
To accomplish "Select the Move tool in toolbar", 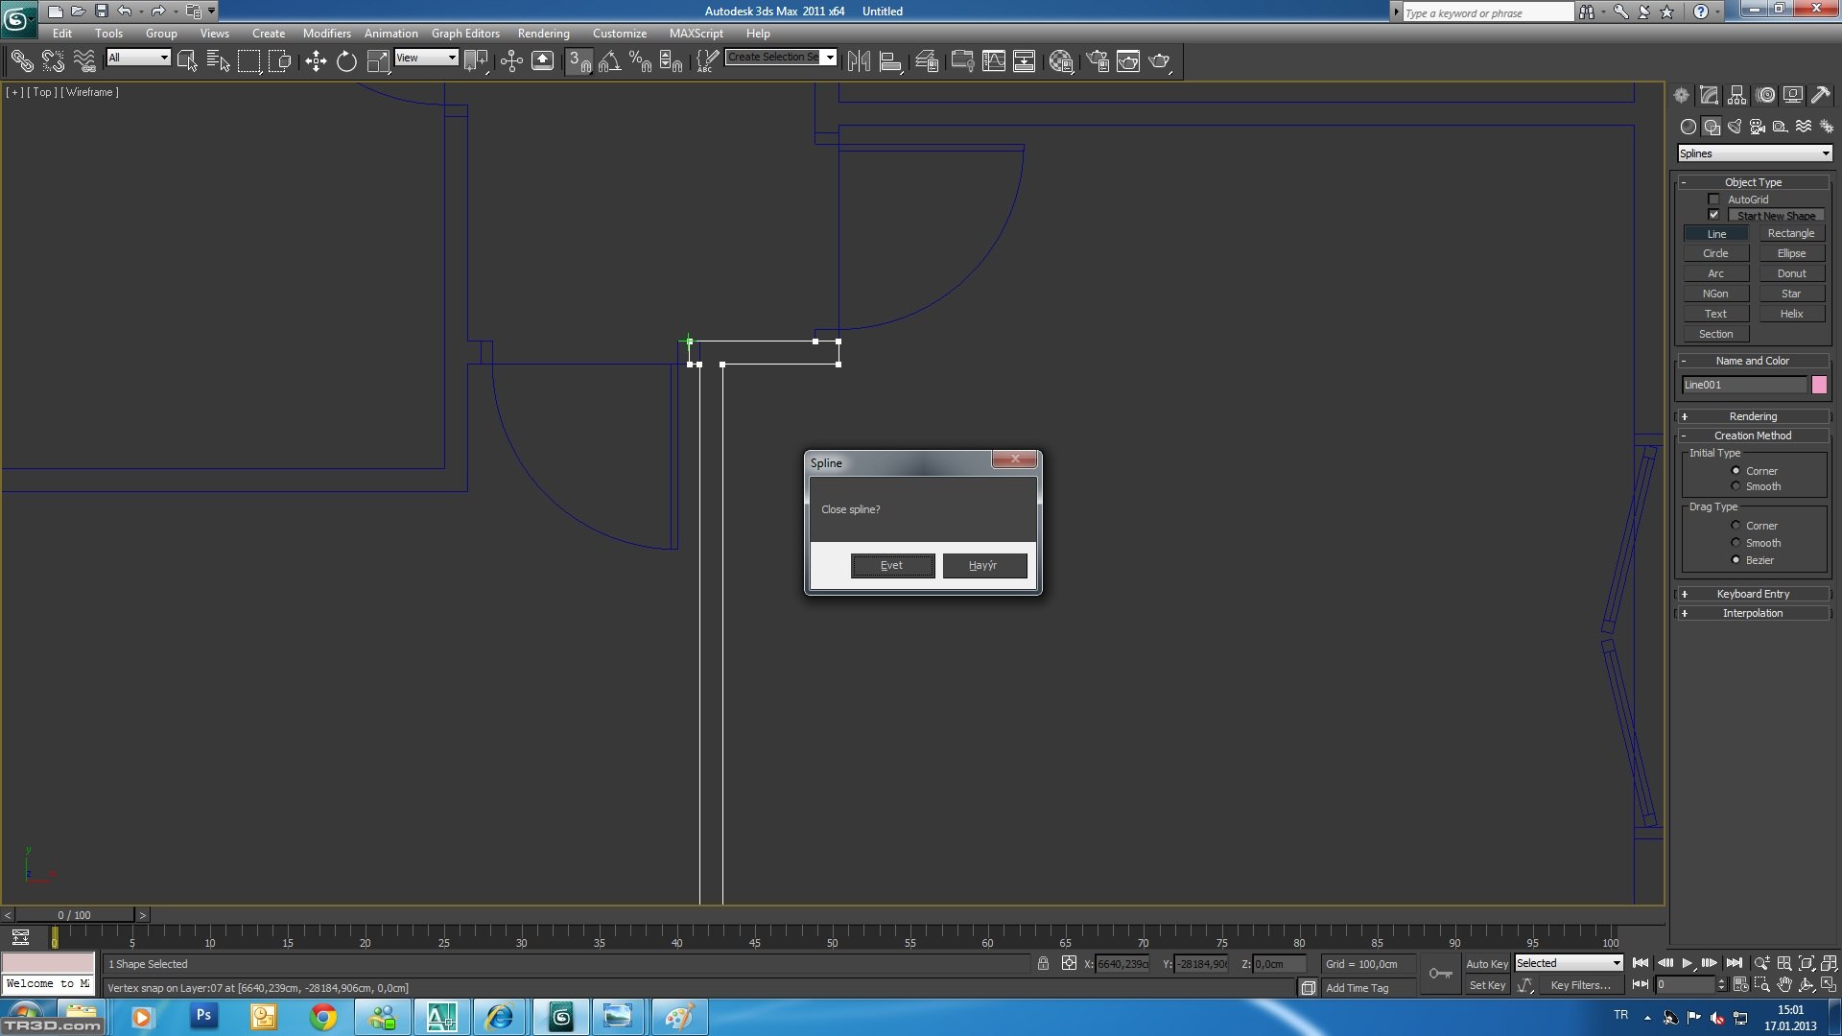I will click(x=316, y=61).
